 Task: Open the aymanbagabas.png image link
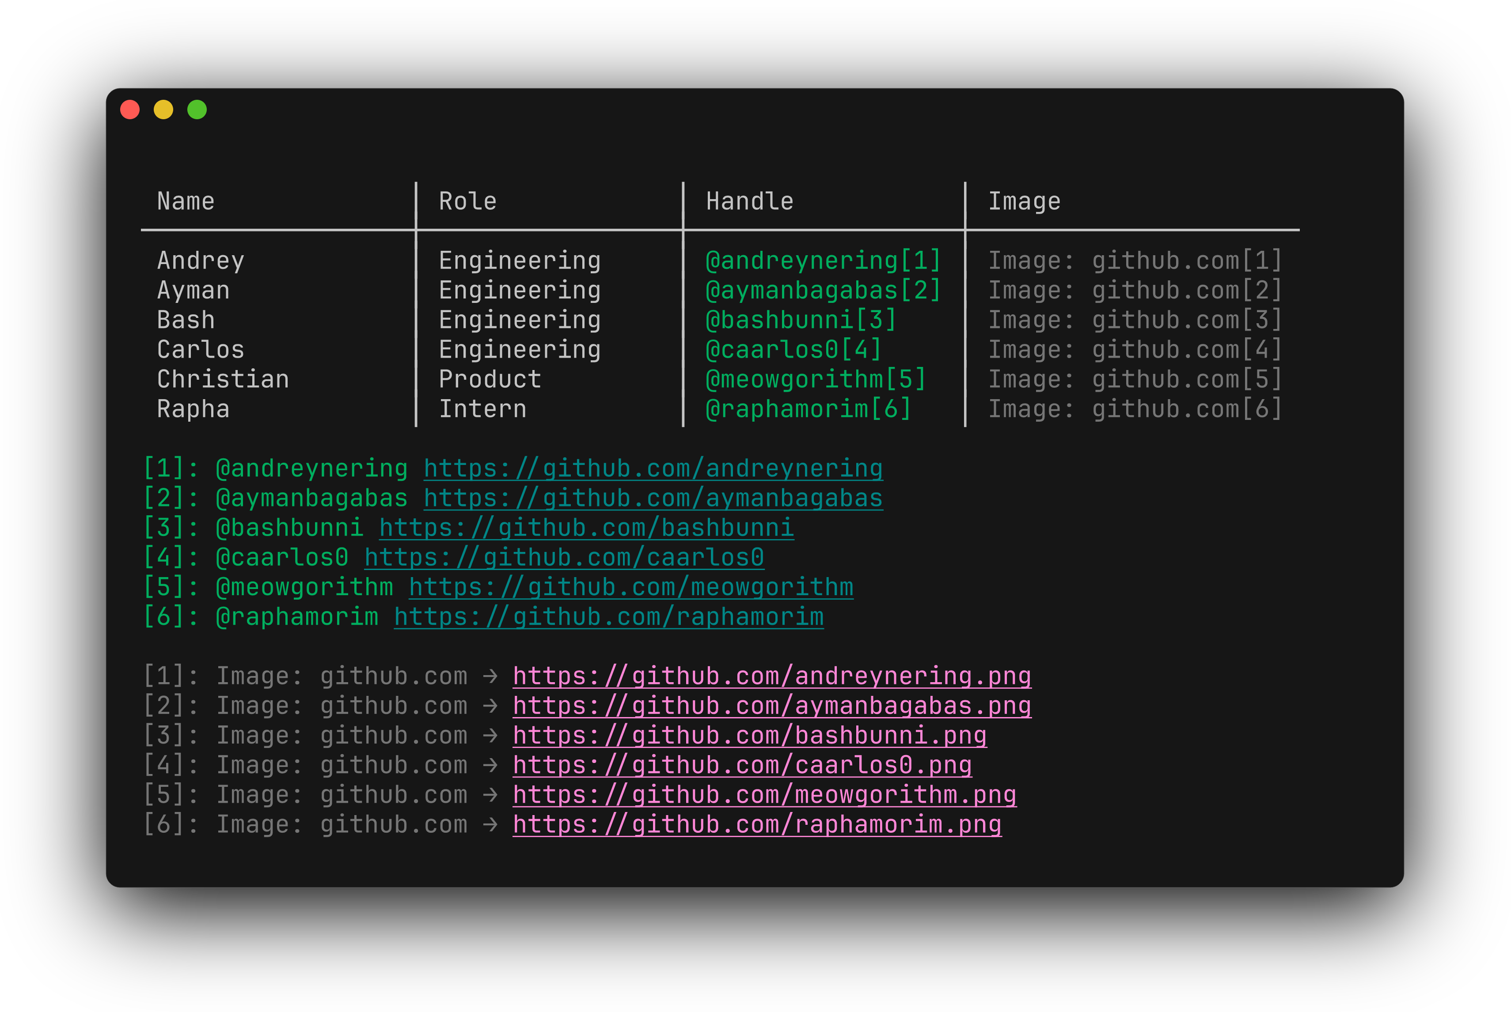(x=772, y=706)
